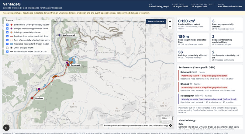Screen dimensions: 245x134
Task: Click the model Kuro Siwo-trained U-Net text
Action: [x=230, y=7]
